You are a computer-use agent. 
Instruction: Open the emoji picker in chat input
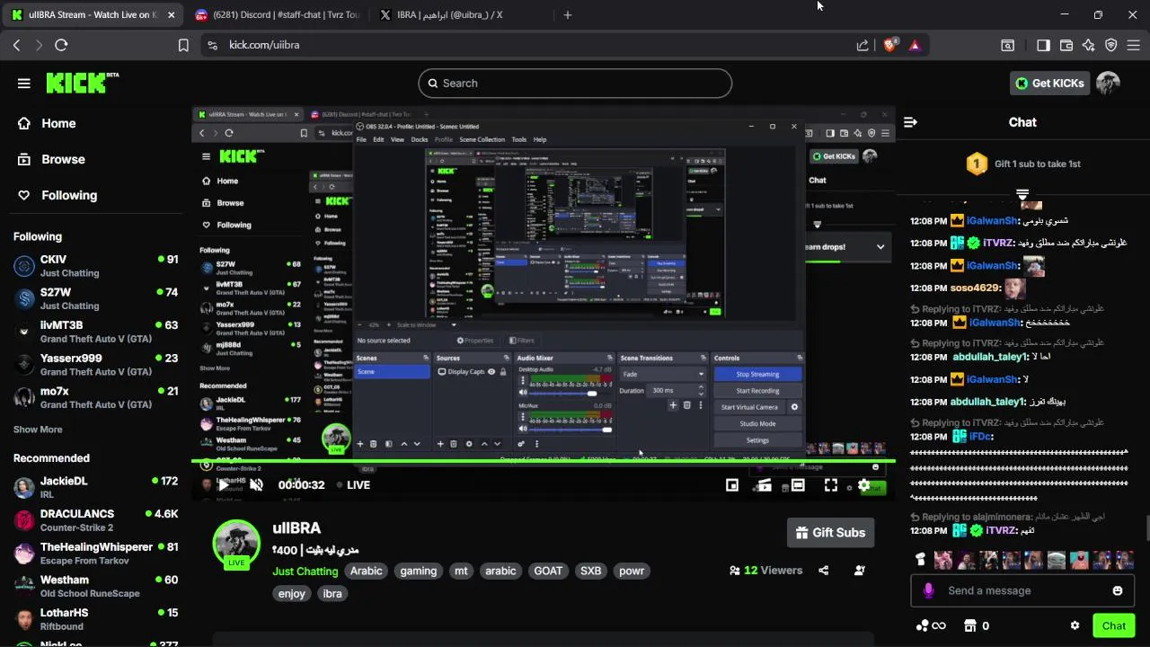pyautogui.click(x=1118, y=590)
